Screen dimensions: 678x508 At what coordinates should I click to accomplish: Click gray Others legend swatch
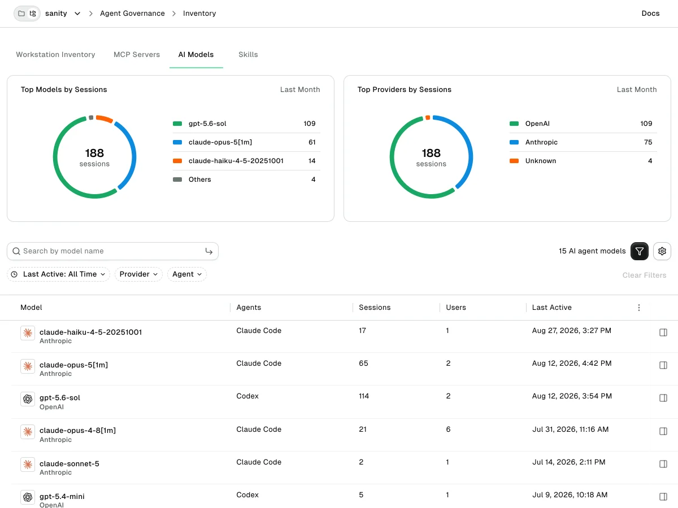tap(177, 179)
